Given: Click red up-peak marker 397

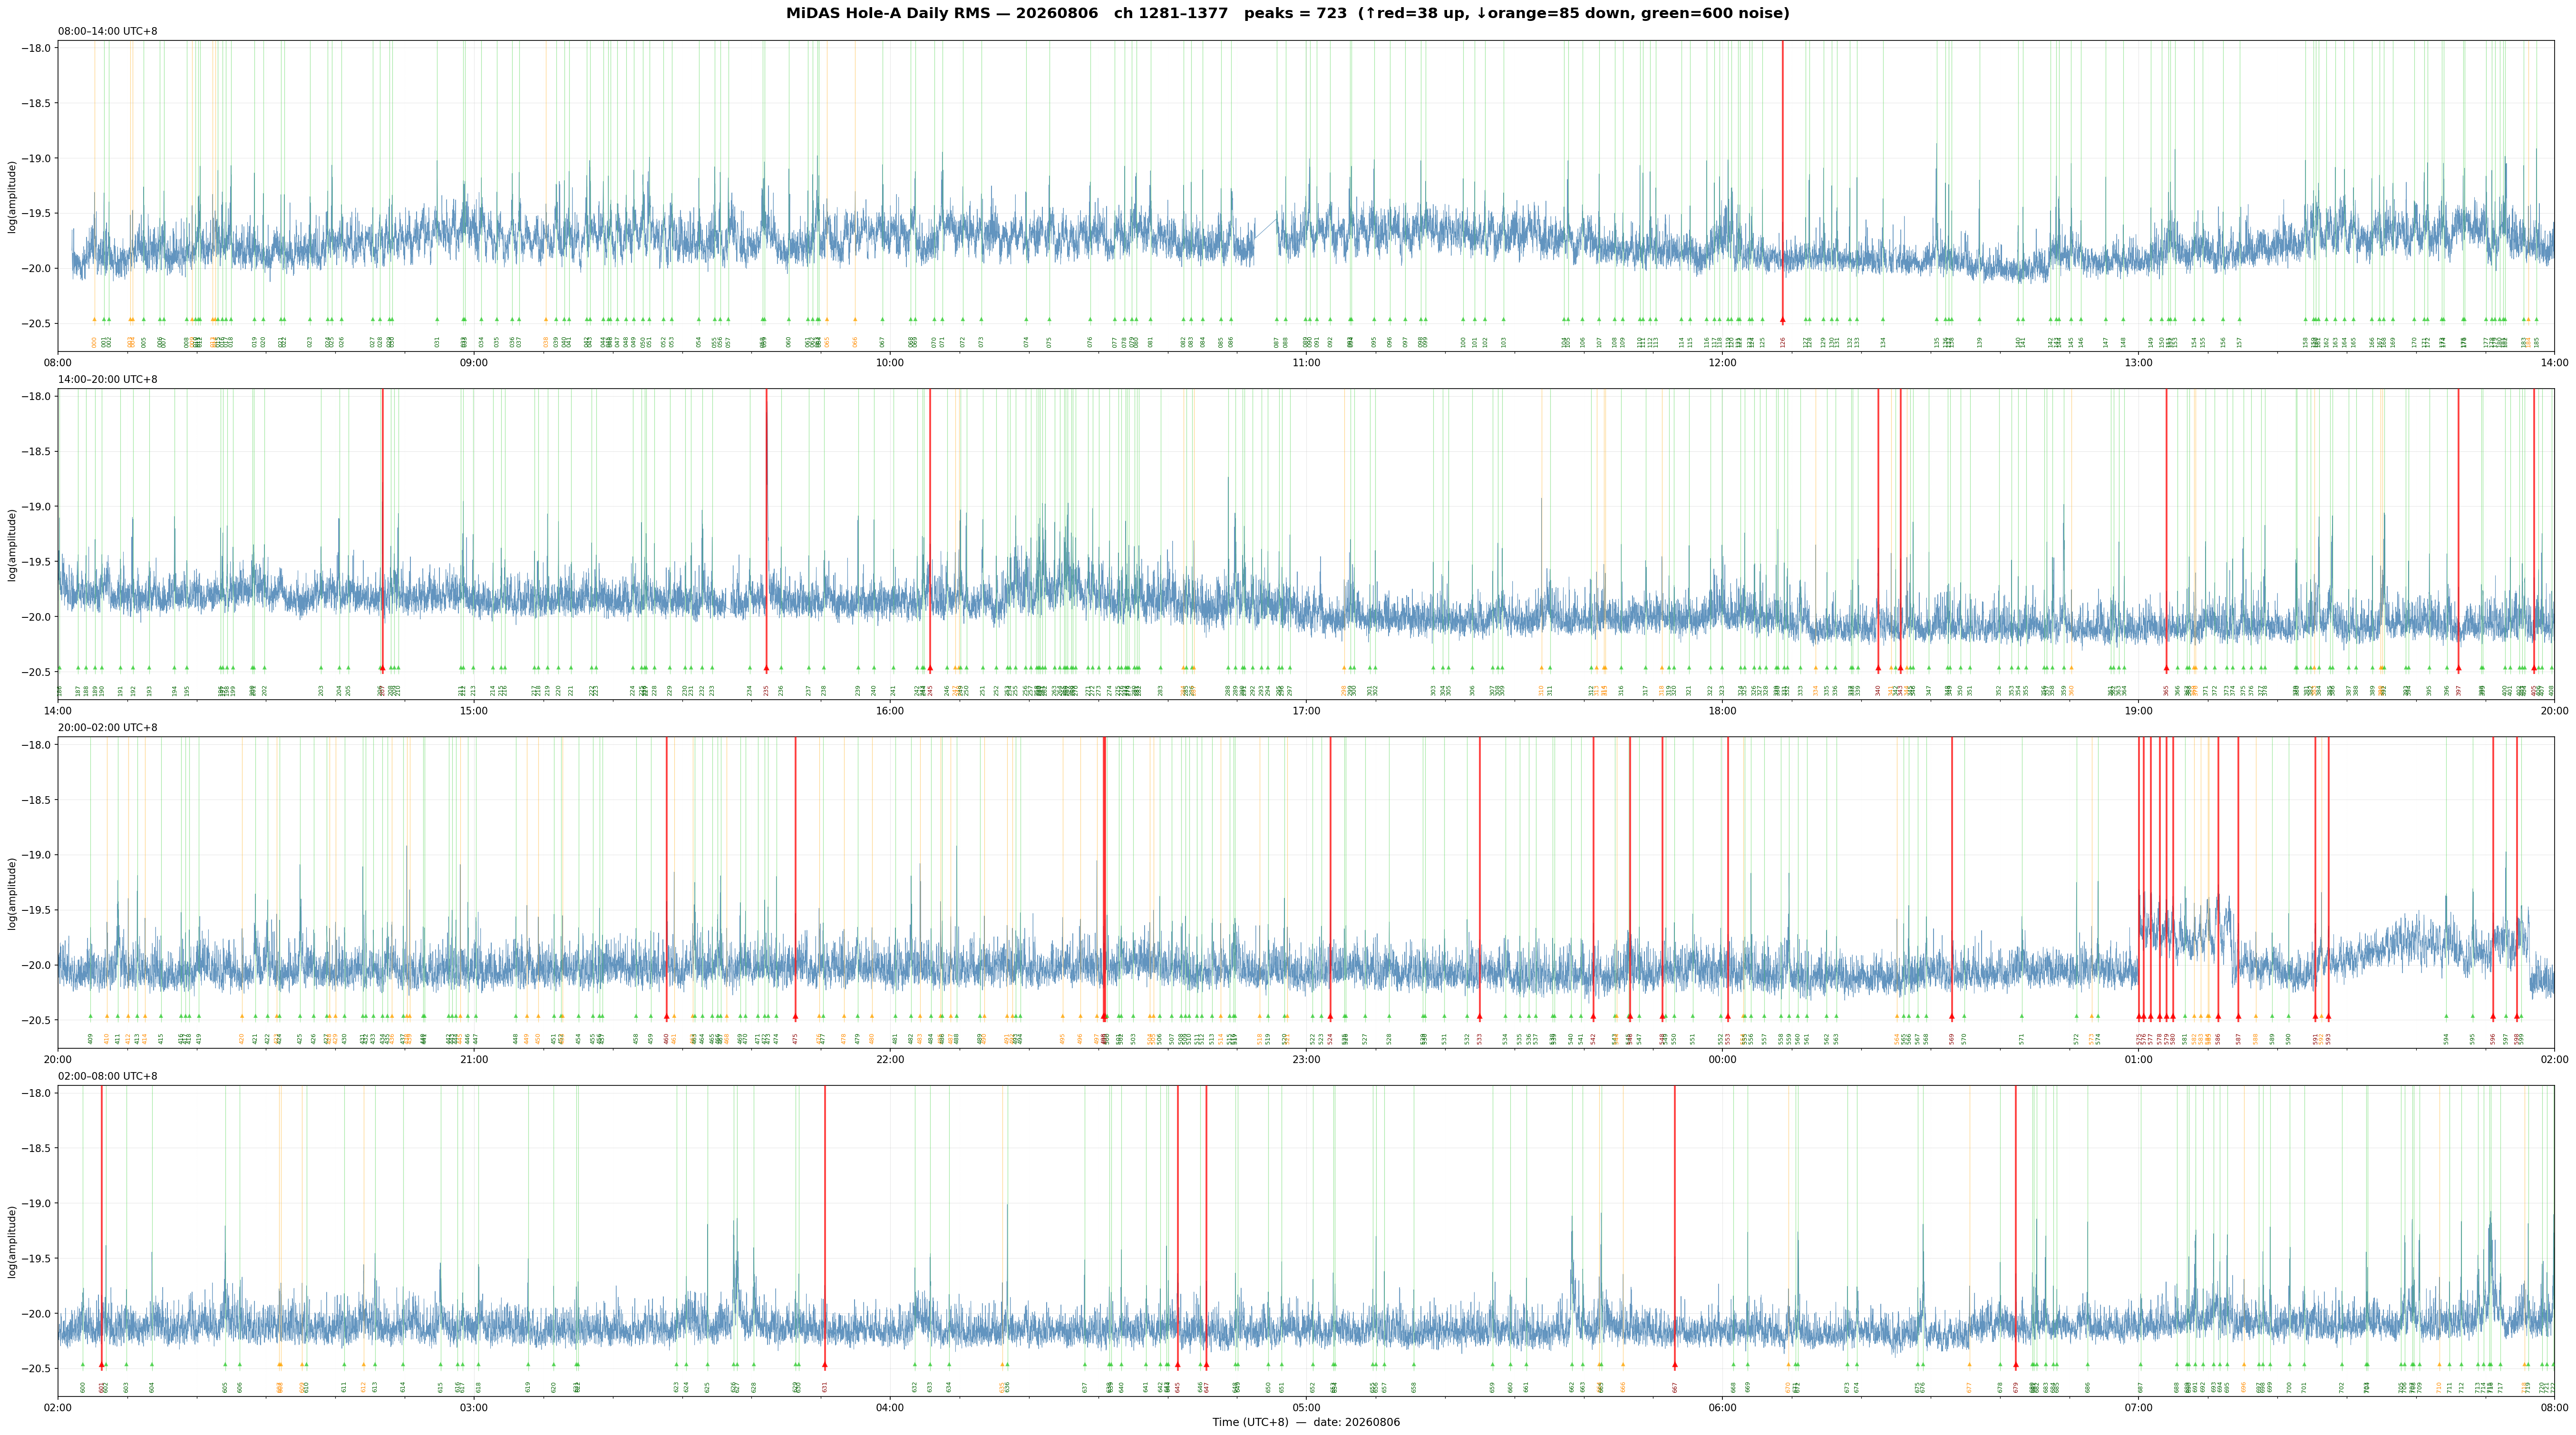Looking at the screenshot, I should pyautogui.click(x=2458, y=668).
